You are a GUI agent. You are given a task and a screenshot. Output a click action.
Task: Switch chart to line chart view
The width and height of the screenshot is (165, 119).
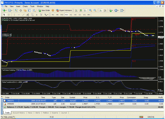pyautogui.click(x=85, y=10)
